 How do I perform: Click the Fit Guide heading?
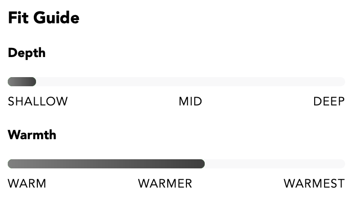coord(44,18)
